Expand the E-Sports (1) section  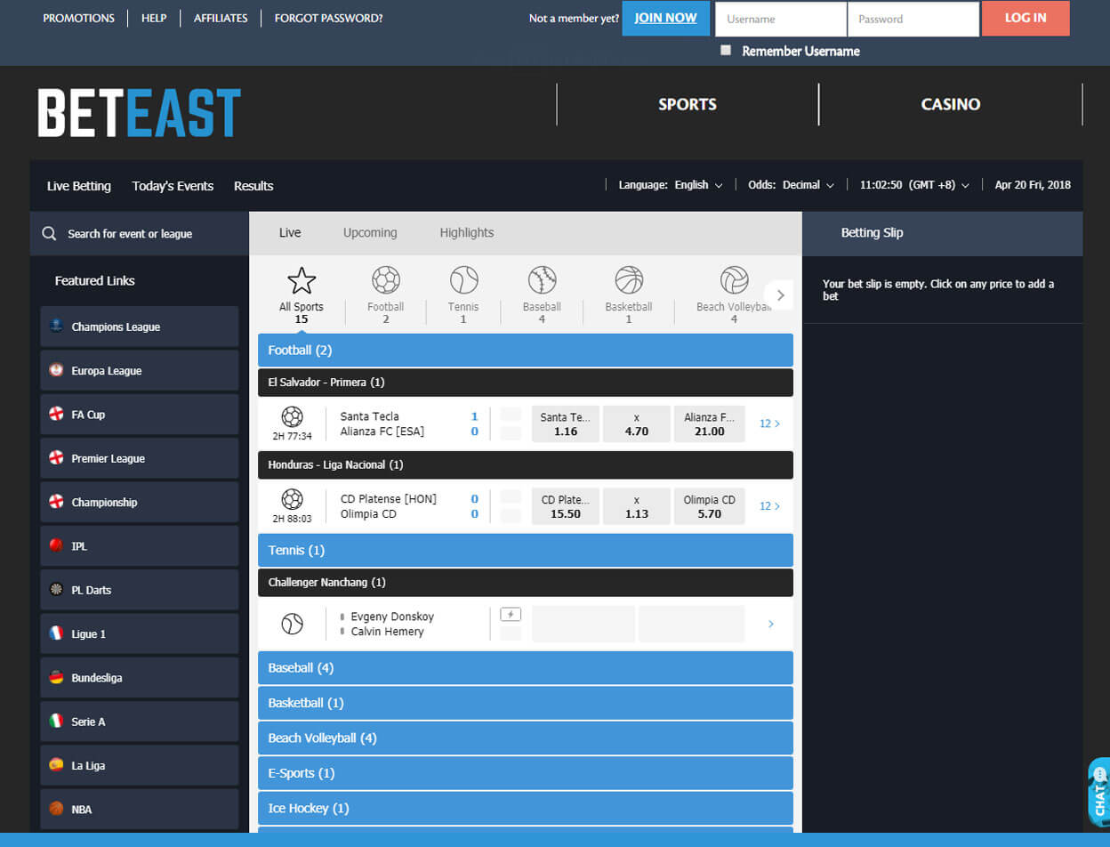point(526,773)
